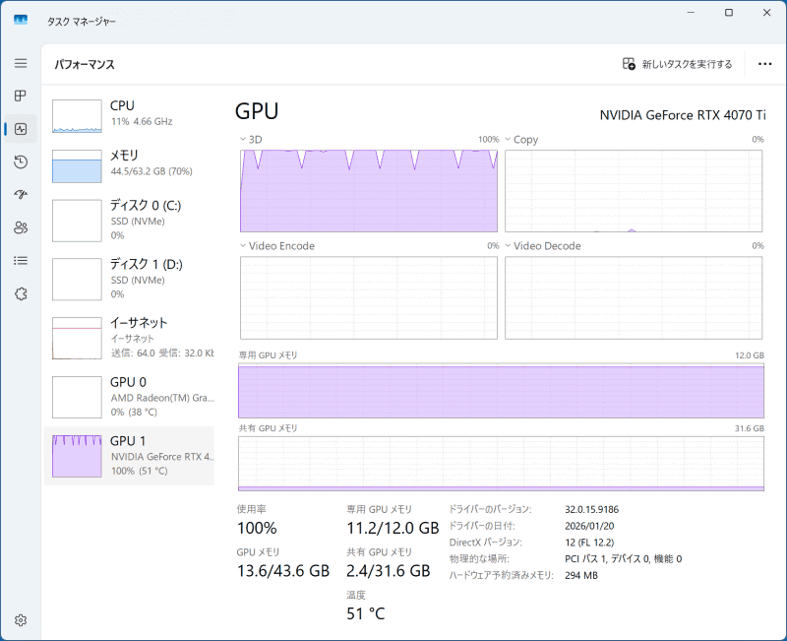787x641 pixels.
Task: Open the hamburger navigation menu
Action: 21,63
